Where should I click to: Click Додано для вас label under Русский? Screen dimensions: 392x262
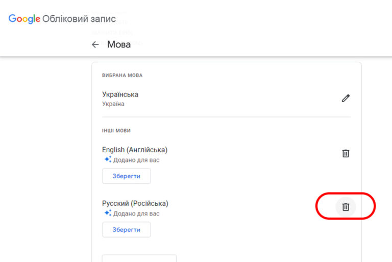[136, 213]
